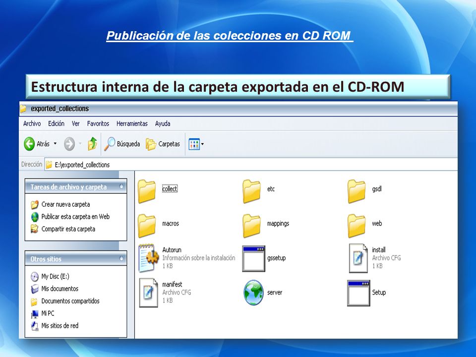This screenshot has height=357, width=476.
Task: Click the mappings folder name label
Action: (278, 224)
